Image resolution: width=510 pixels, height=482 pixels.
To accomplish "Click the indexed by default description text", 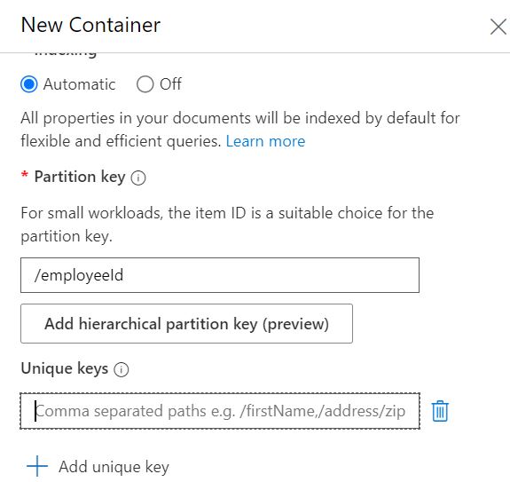I will [240, 130].
